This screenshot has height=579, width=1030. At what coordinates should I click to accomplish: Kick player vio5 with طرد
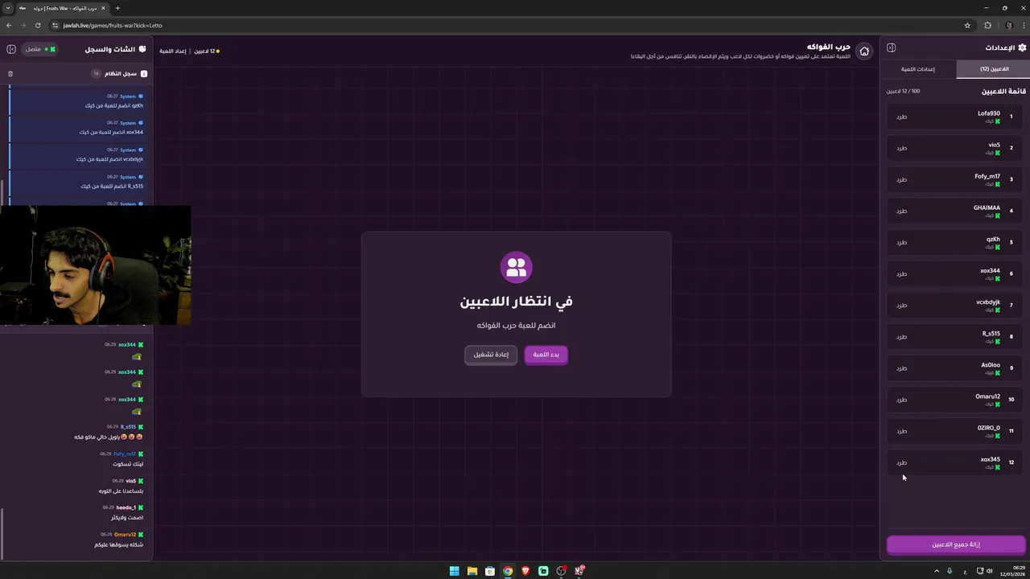click(901, 148)
